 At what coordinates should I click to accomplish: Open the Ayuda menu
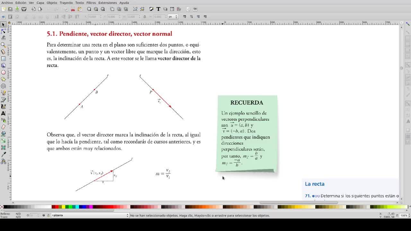click(124, 3)
